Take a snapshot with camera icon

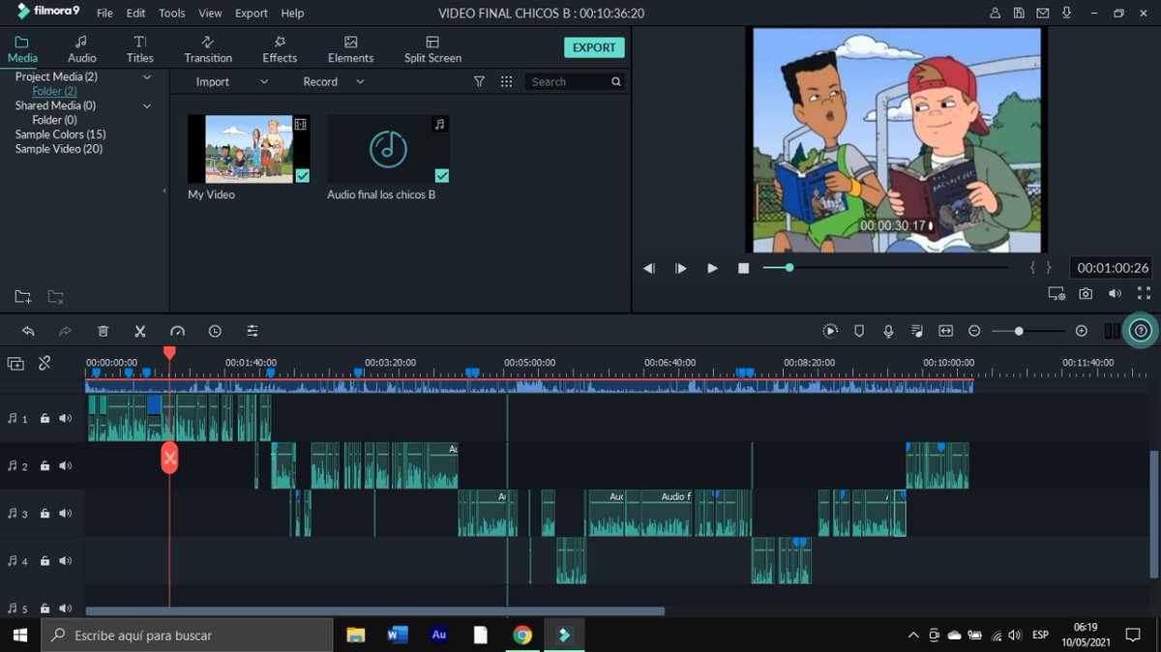coord(1086,293)
